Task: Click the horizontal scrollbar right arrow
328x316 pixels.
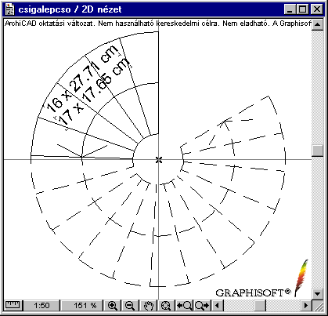Action: (306, 305)
